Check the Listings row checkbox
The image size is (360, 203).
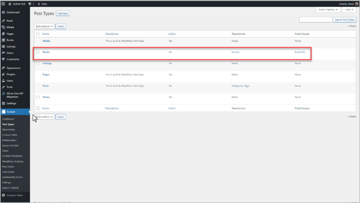point(38,63)
